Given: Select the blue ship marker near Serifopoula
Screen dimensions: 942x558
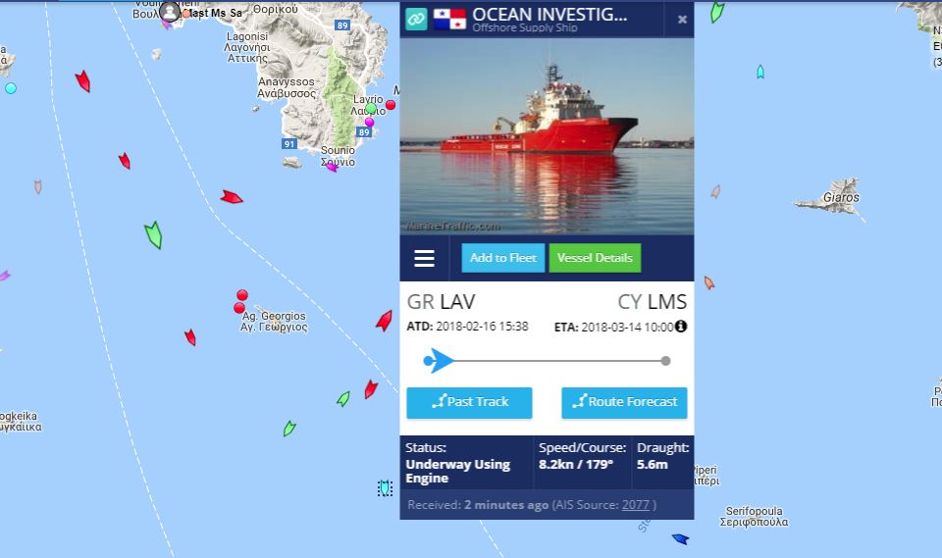Looking at the screenshot, I should 681,538.
